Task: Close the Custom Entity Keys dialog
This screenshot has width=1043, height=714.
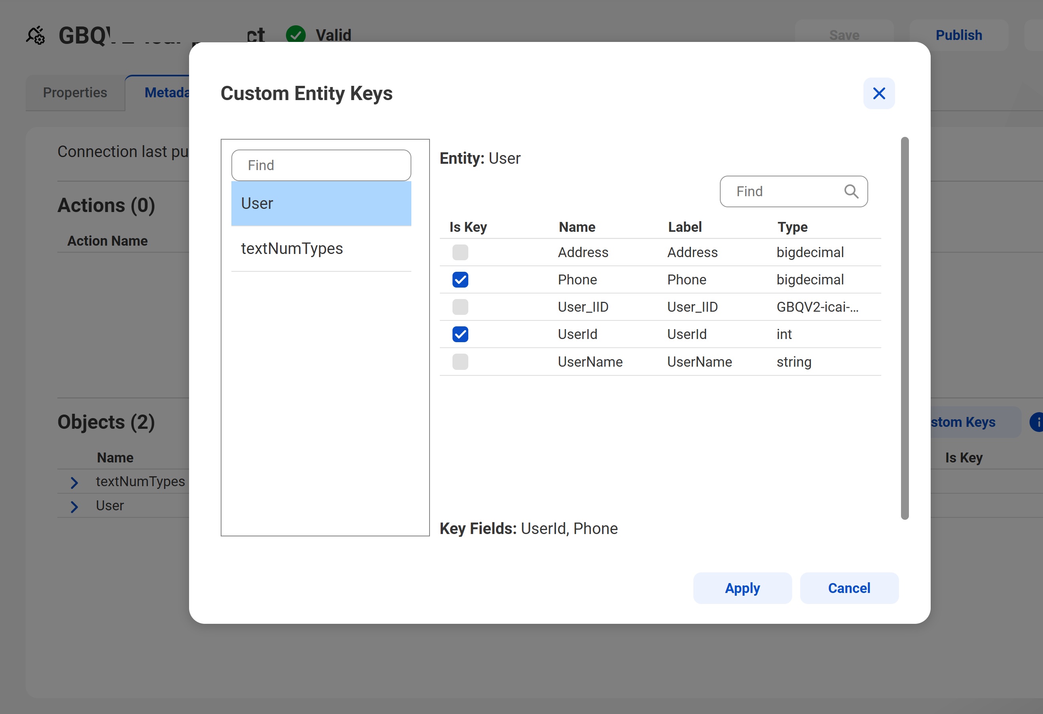Action: (x=879, y=93)
